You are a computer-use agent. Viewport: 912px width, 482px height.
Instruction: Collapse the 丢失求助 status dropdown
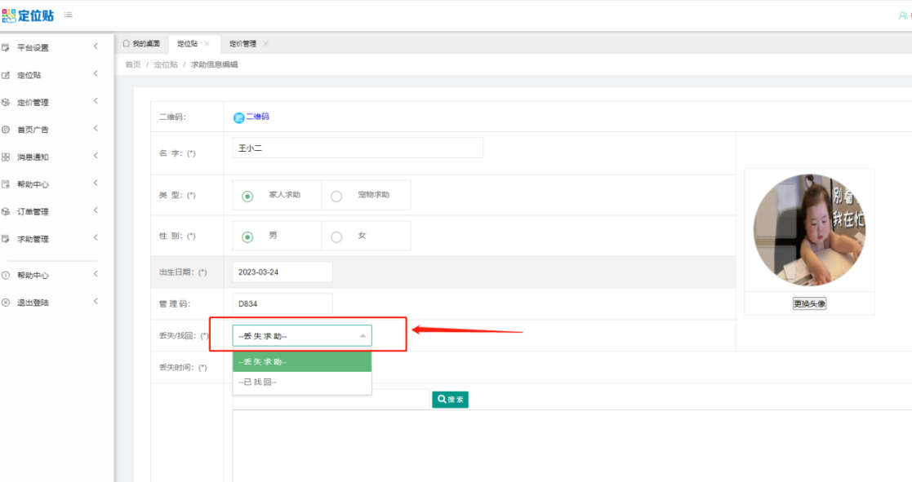[363, 335]
